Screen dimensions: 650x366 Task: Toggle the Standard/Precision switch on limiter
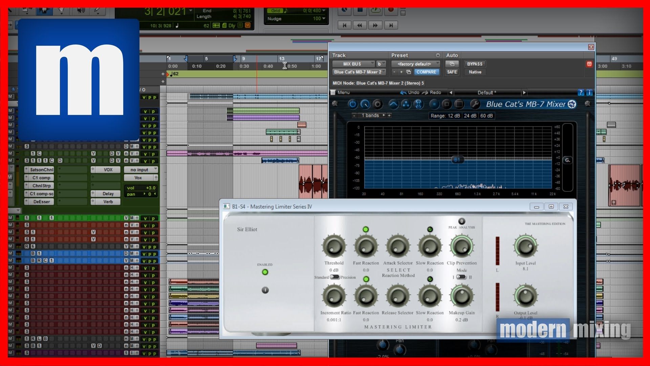pos(334,277)
